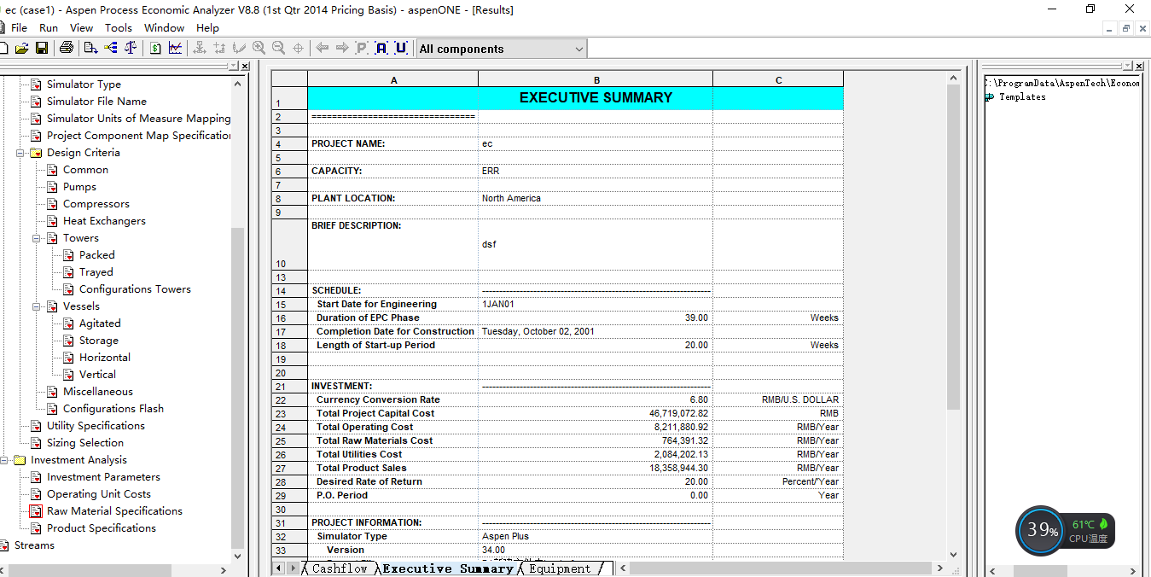Viewport: 1151px width, 577px height.
Task: Select the Trayed towers item
Action: click(96, 272)
